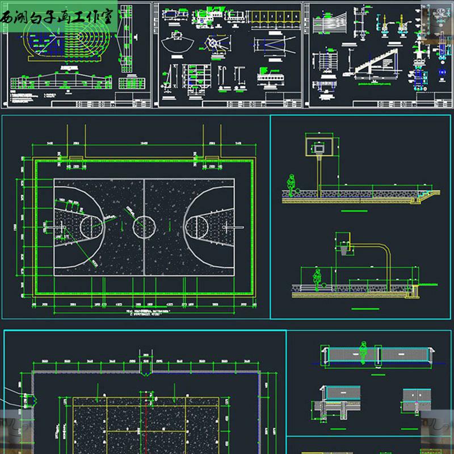454x454 pixels.
Task: Click the player figure in the front hoop elevation
Action: (291, 186)
